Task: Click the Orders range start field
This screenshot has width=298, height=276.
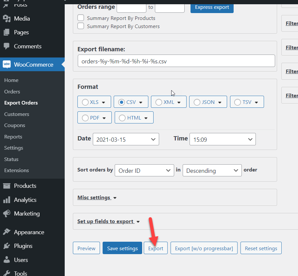Action: coord(131,8)
